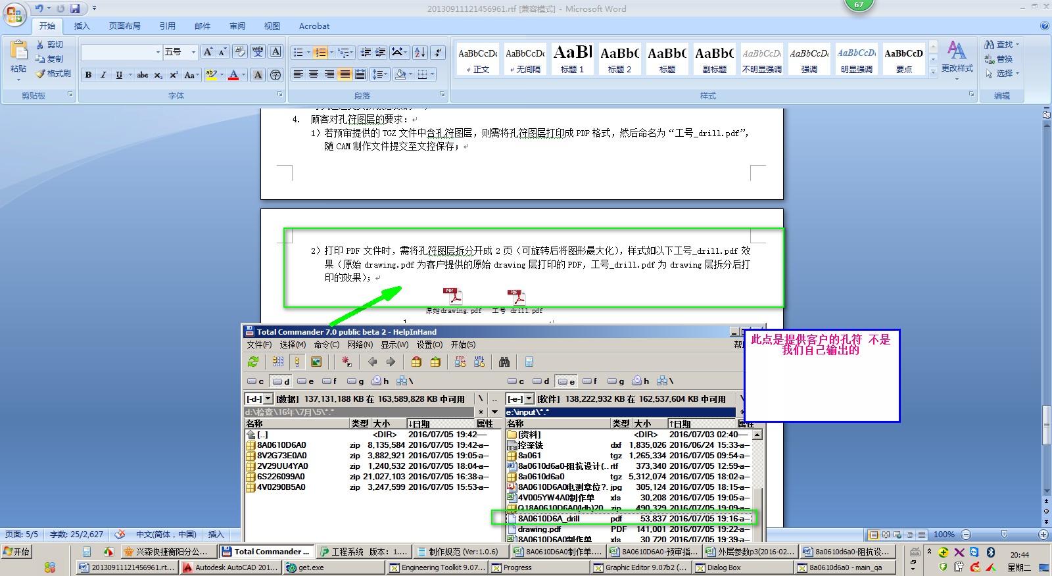Click the Clear Formatting eraser icon
The width and height of the screenshot is (1052, 576).
[x=240, y=52]
